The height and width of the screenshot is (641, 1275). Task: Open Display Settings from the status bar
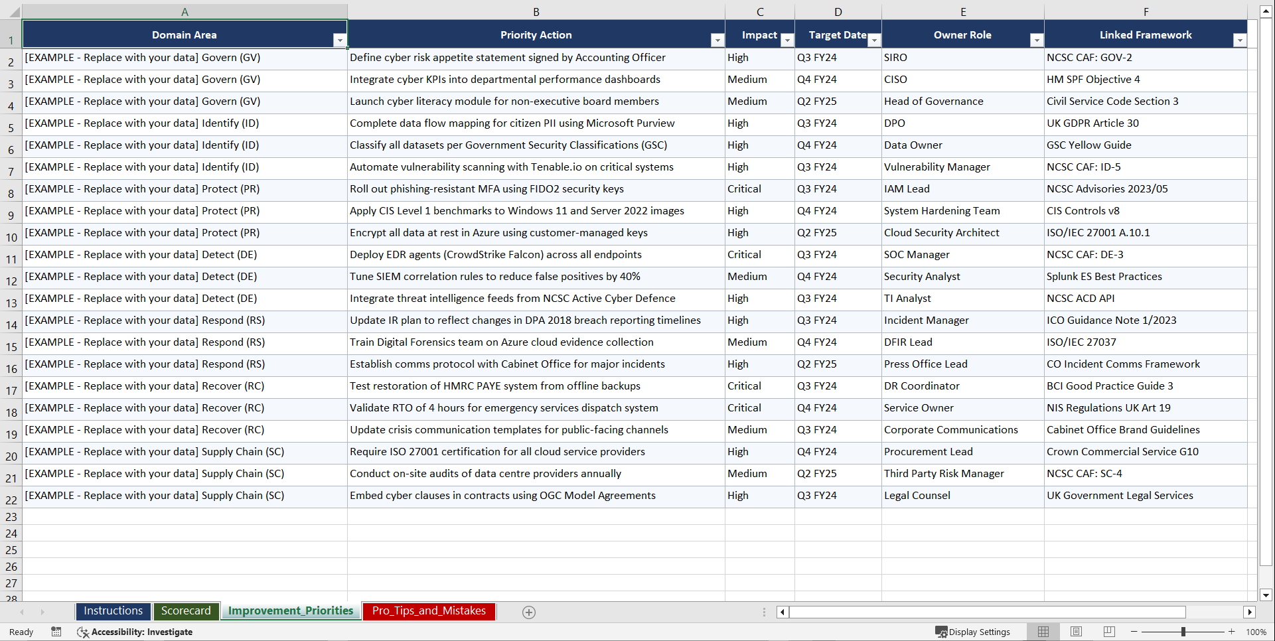[x=973, y=632]
